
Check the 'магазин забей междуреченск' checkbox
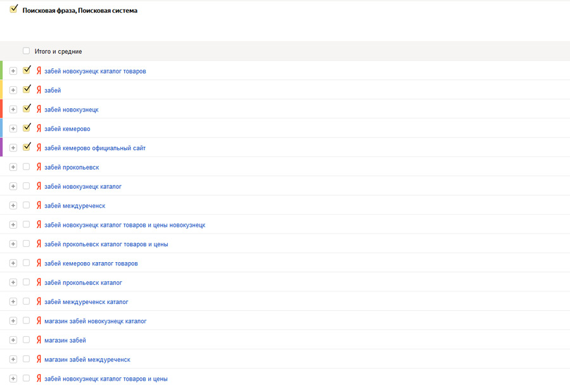[x=26, y=359]
